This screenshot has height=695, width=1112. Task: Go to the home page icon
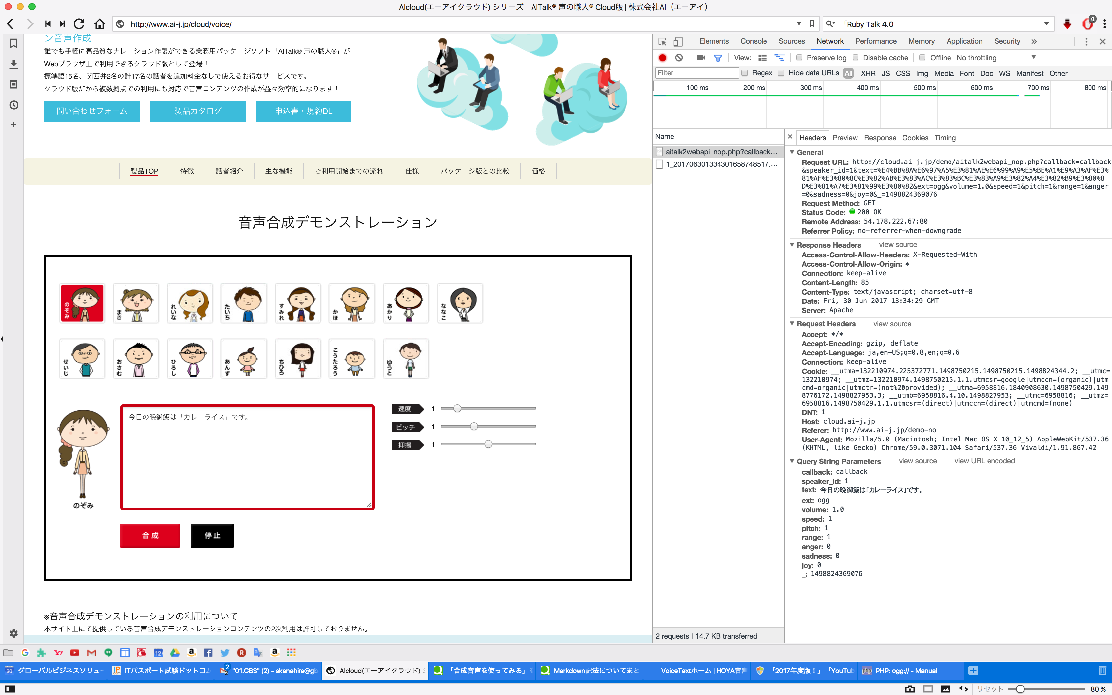coord(99,24)
